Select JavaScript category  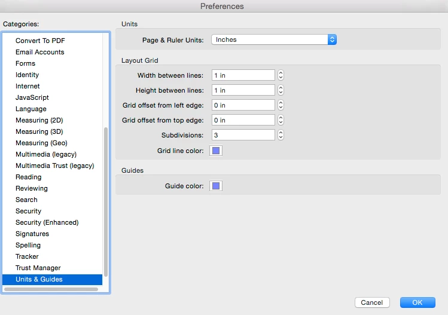pos(52,97)
